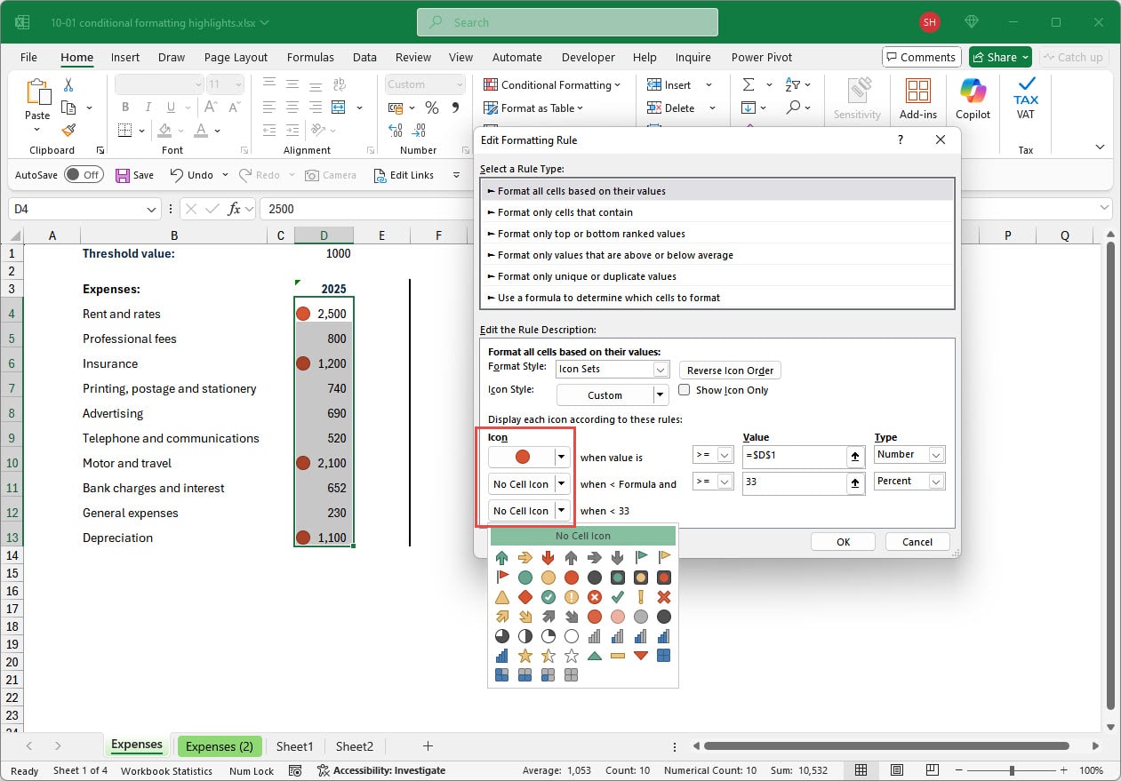The height and width of the screenshot is (781, 1121).
Task: Pick the gold star icon in gallery
Action: 525,656
